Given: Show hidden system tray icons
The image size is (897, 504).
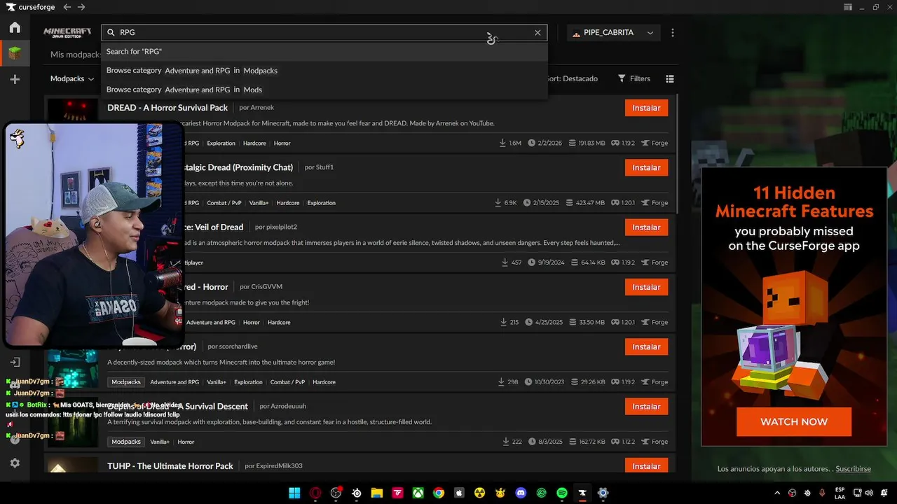Looking at the screenshot, I should [x=776, y=493].
